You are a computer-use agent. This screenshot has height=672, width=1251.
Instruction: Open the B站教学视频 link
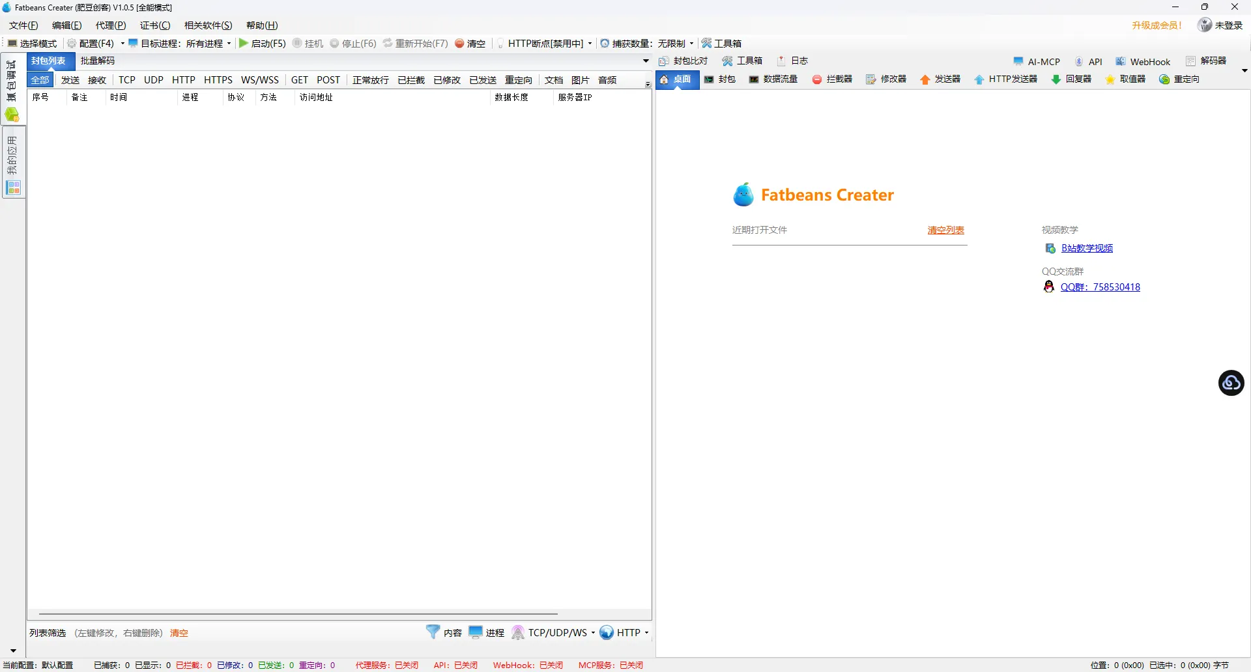[1087, 248]
